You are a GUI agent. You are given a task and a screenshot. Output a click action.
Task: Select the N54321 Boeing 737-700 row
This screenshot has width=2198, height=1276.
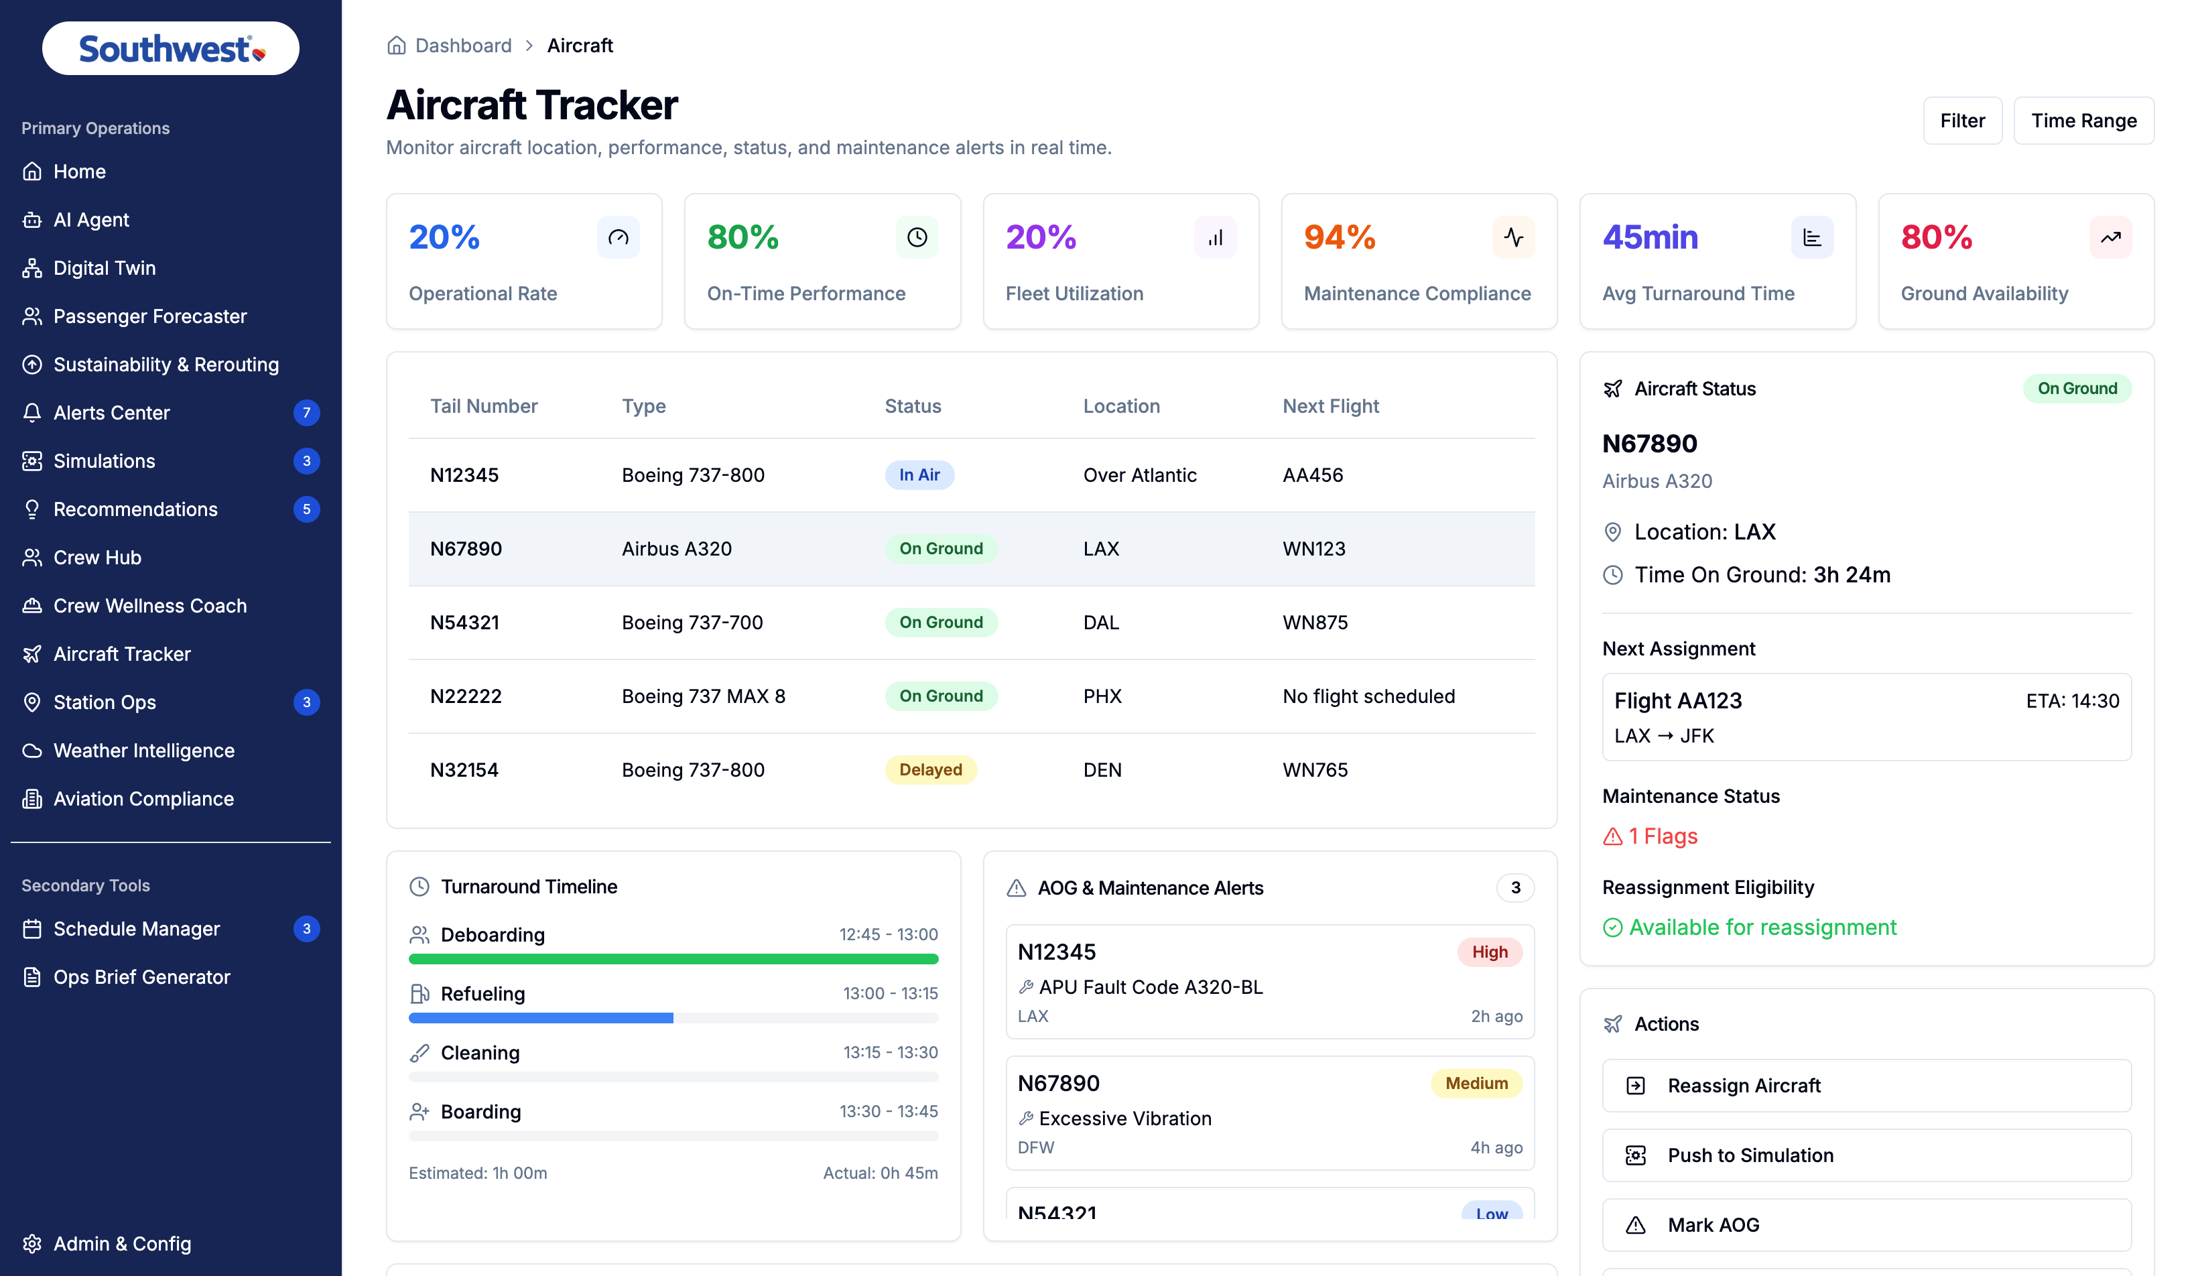tap(972, 623)
